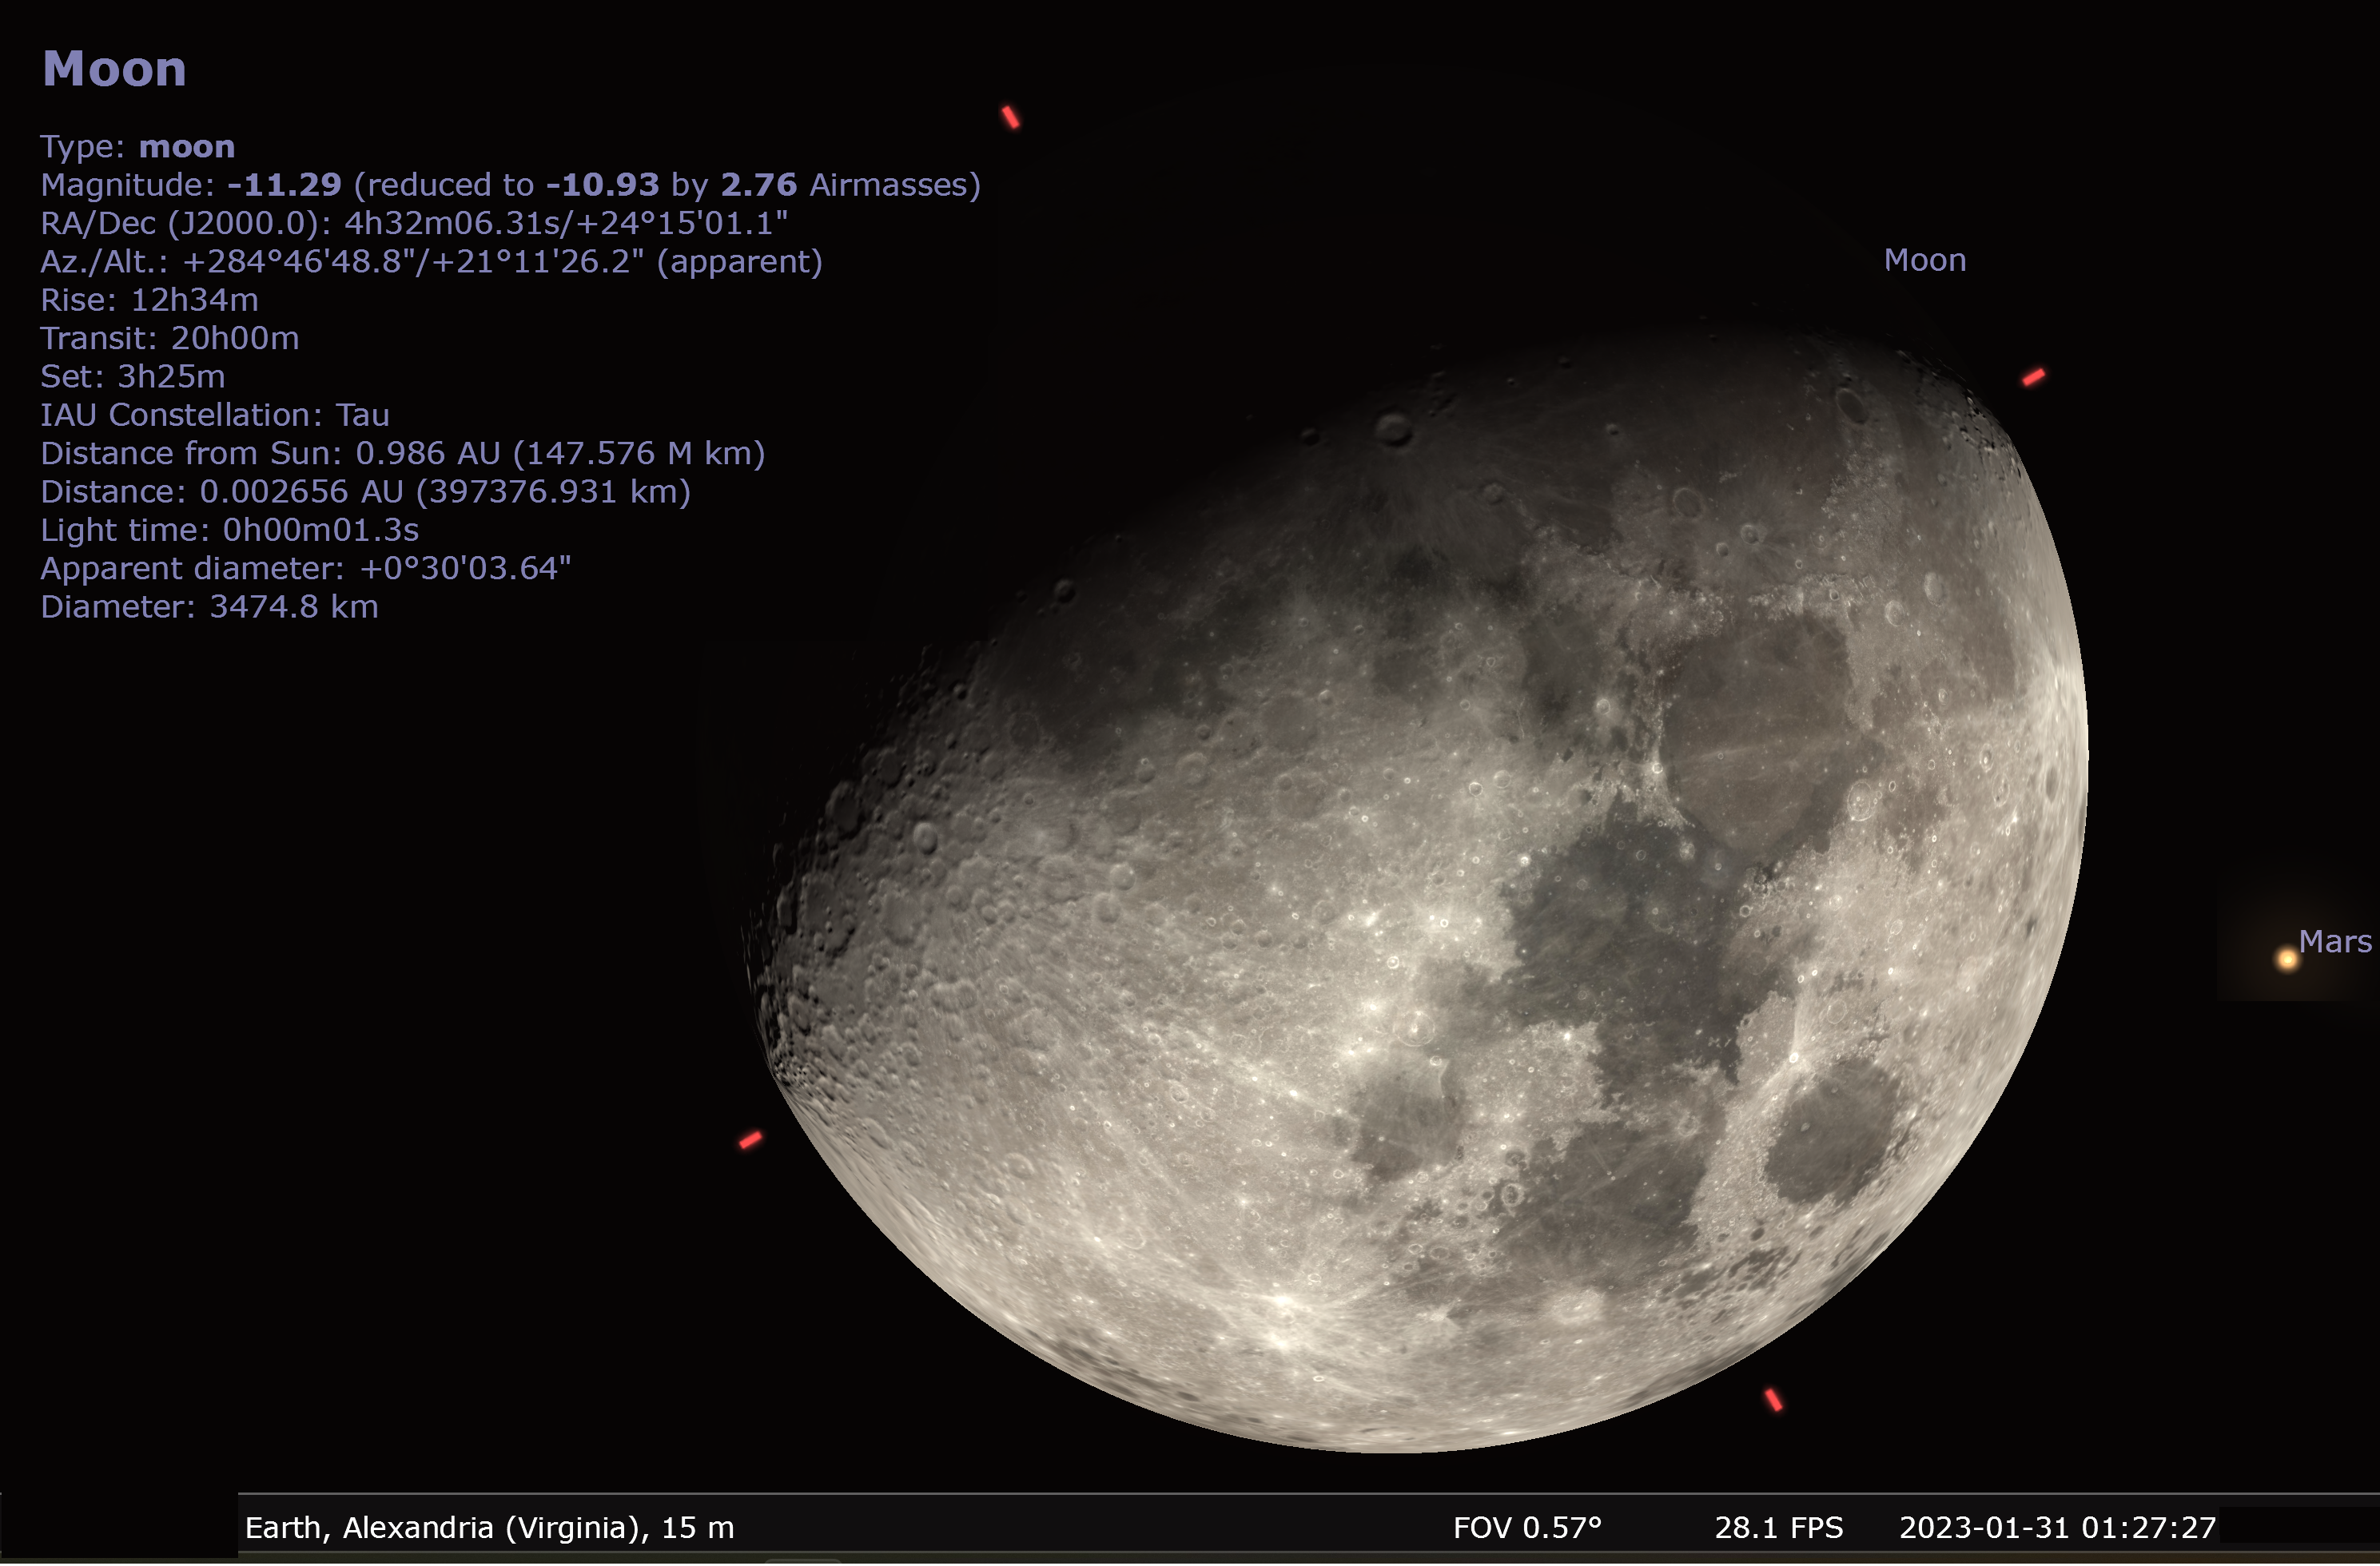Select the planet Mars in the sky
The height and width of the screenshot is (1566, 2380).
tap(2287, 960)
